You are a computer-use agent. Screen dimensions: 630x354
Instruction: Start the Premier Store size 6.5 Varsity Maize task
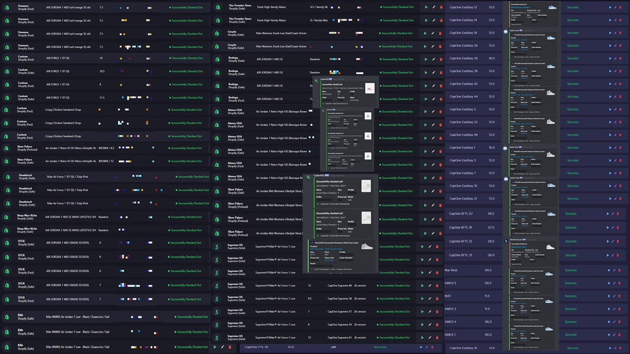tap(426, 7)
